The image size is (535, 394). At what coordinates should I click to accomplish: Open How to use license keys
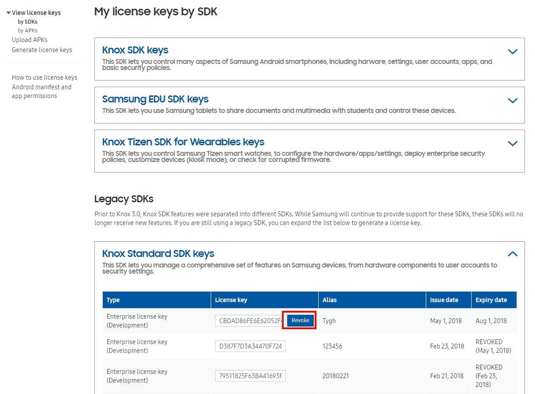click(45, 77)
